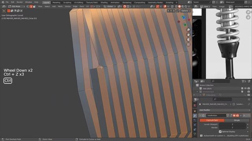Toggle X mirror axis button
The image size is (252, 141).
tap(168, 11)
